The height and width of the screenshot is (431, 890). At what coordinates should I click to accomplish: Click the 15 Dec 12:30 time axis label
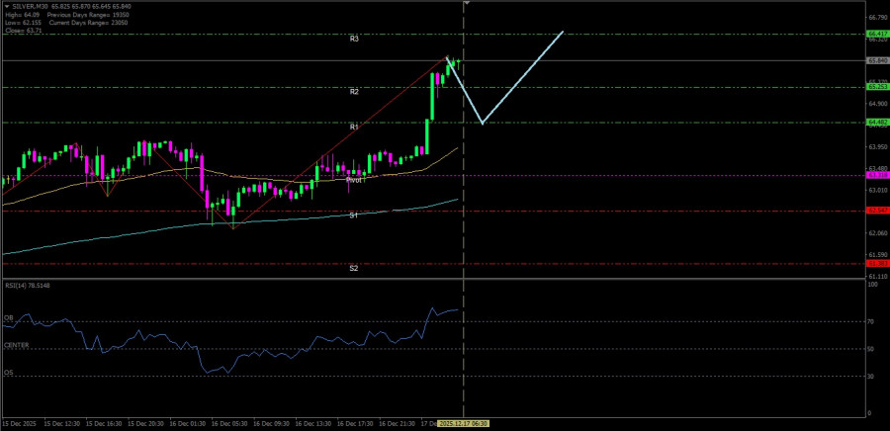click(61, 424)
